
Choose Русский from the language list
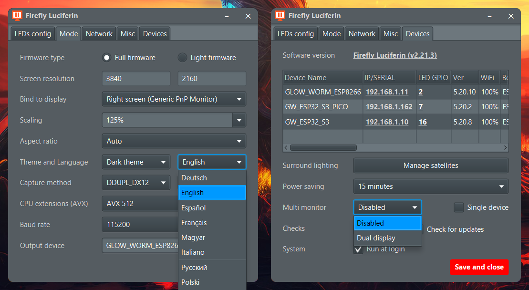pos(212,268)
